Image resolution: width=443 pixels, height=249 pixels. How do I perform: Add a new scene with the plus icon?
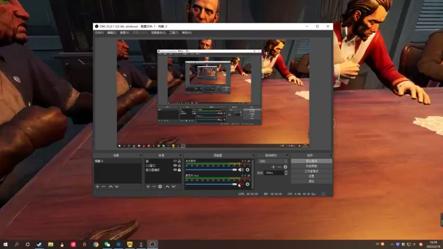[x=97, y=186]
